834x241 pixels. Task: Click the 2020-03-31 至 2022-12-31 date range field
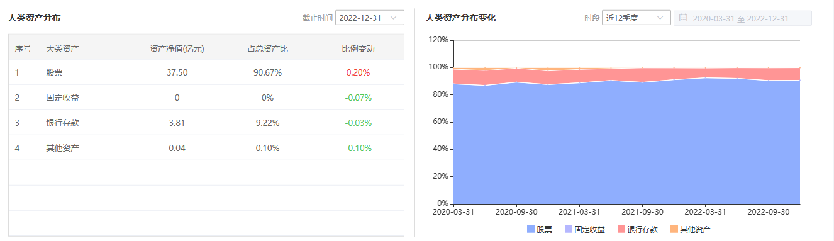pyautogui.click(x=743, y=18)
